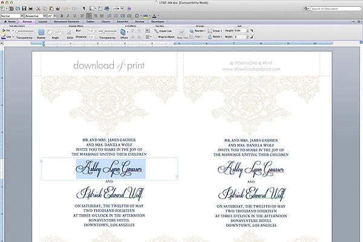Click the purple Help icon
Screen dimensions: 363x242
[x=129, y=8]
